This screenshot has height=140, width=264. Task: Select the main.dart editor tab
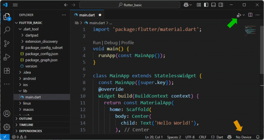pyautogui.click(x=87, y=15)
